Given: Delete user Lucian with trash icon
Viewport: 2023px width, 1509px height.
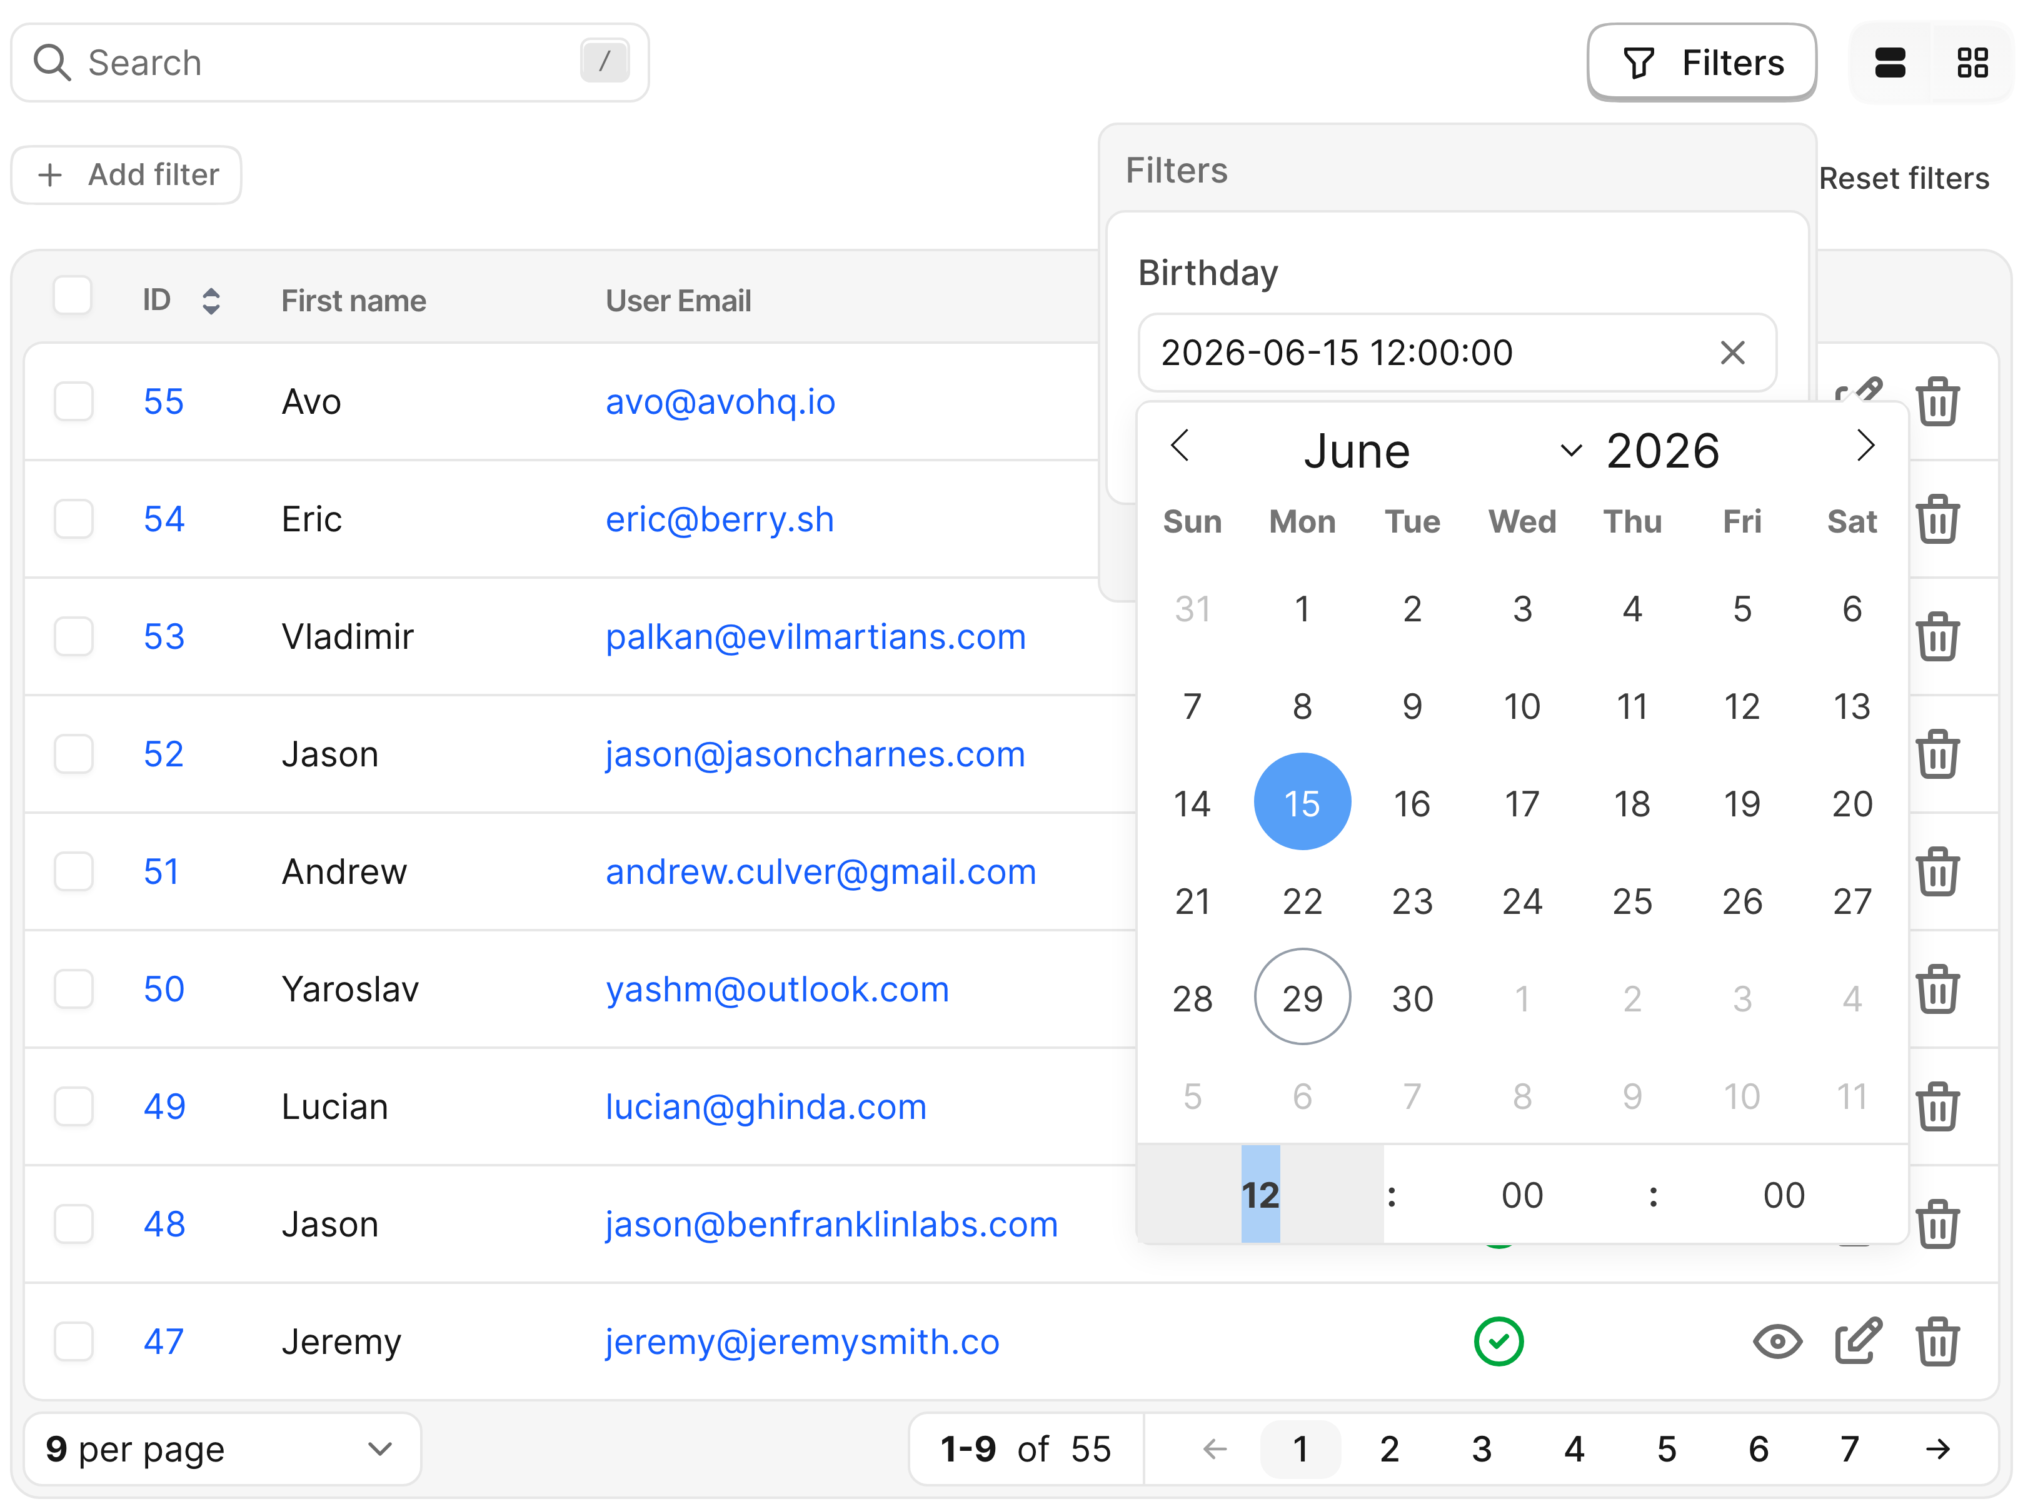Looking at the screenshot, I should point(1937,1106).
